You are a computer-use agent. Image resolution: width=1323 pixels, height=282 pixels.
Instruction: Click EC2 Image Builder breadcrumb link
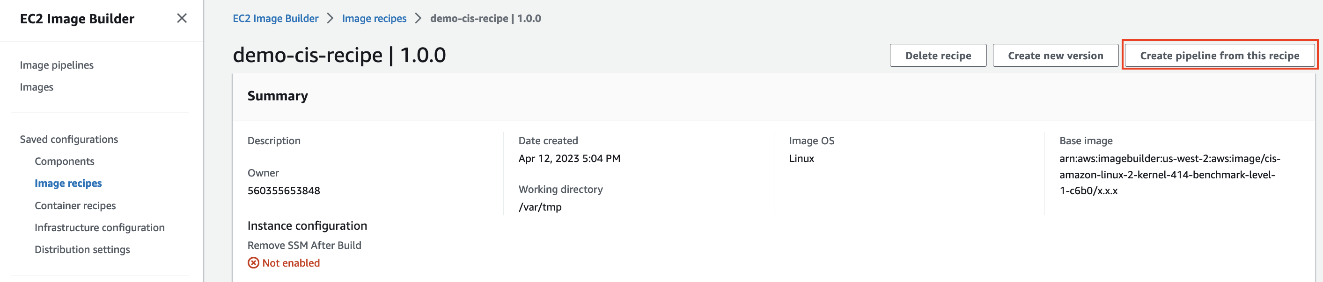(275, 18)
